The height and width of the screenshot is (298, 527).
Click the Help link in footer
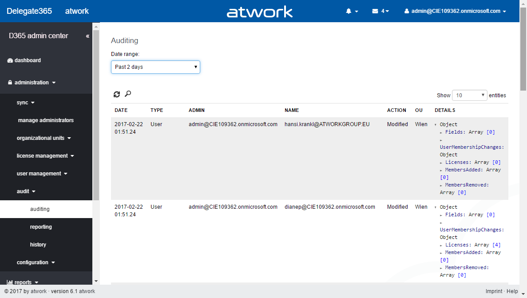(512, 291)
